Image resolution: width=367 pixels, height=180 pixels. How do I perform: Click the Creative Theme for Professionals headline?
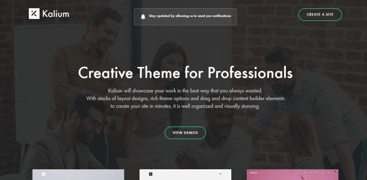pyautogui.click(x=185, y=73)
